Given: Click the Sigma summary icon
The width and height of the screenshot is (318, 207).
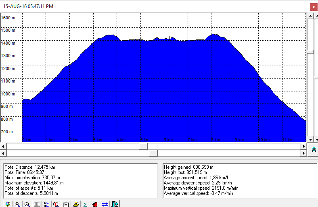Looking at the screenshot, I should click(x=86, y=204).
